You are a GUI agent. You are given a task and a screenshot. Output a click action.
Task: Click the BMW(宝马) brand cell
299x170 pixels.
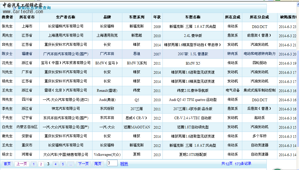coord(107,63)
